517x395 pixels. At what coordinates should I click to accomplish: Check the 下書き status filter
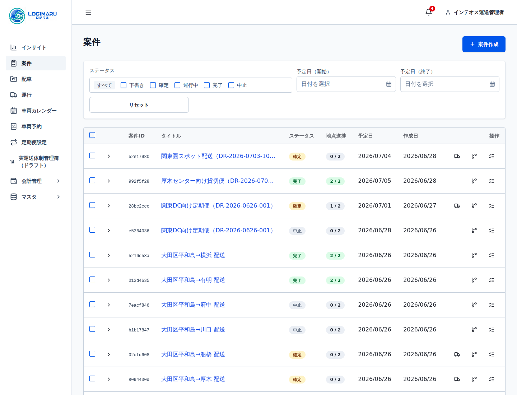coord(124,85)
